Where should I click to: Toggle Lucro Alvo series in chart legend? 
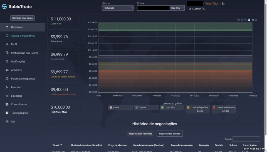pos(172,108)
